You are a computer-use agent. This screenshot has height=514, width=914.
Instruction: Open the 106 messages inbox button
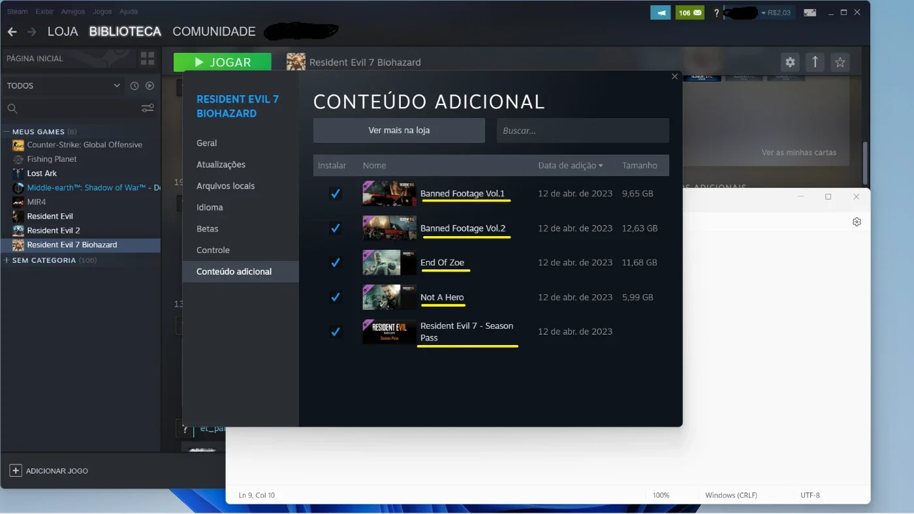[689, 12]
